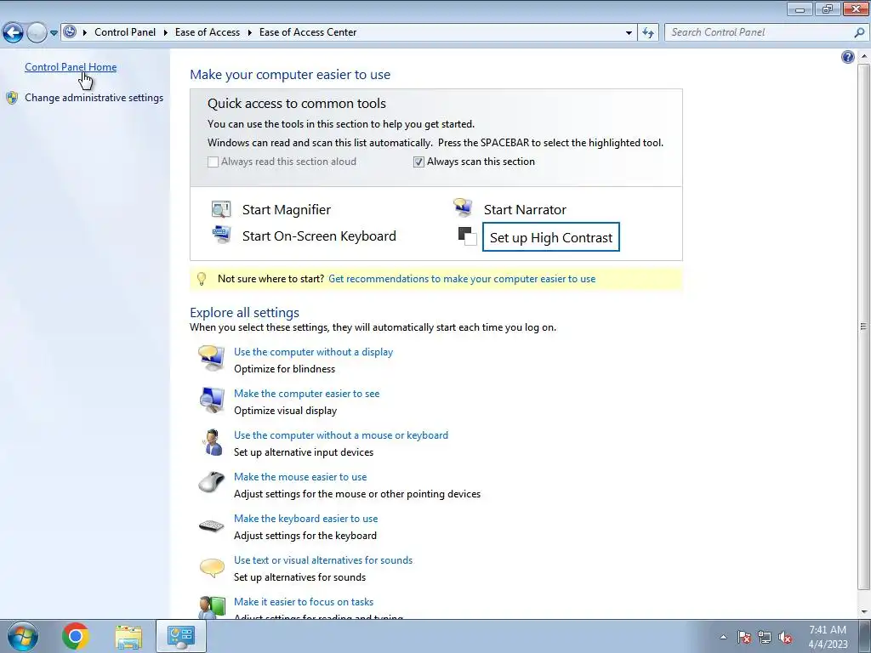Click the refresh address bar button
Image resolution: width=871 pixels, height=653 pixels.
[648, 32]
